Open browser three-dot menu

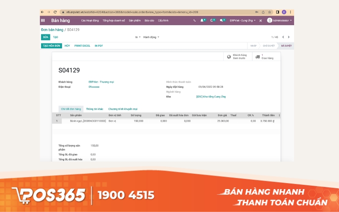tap(290, 12)
